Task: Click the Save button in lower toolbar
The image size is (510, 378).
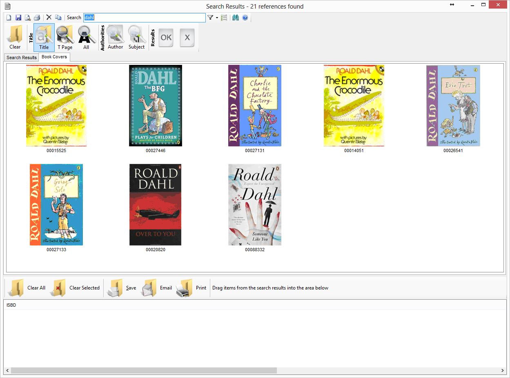Action: click(x=121, y=288)
